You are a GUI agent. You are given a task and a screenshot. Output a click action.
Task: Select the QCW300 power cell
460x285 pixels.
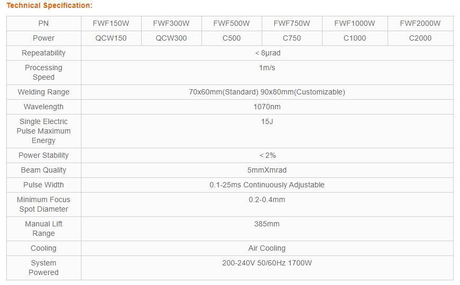[x=171, y=38]
